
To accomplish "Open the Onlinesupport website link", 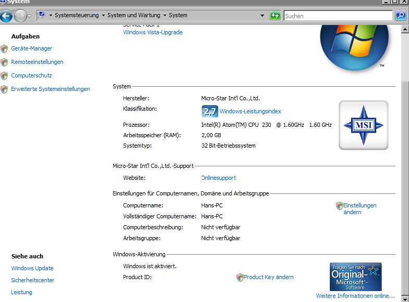I will coord(218,178).
